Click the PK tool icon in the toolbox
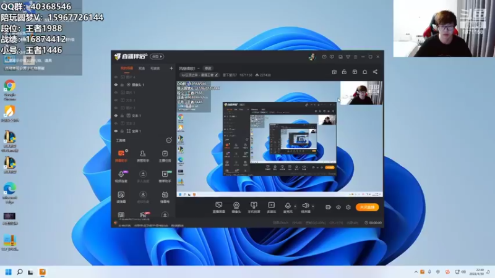The height and width of the screenshot is (278, 495). (x=144, y=215)
